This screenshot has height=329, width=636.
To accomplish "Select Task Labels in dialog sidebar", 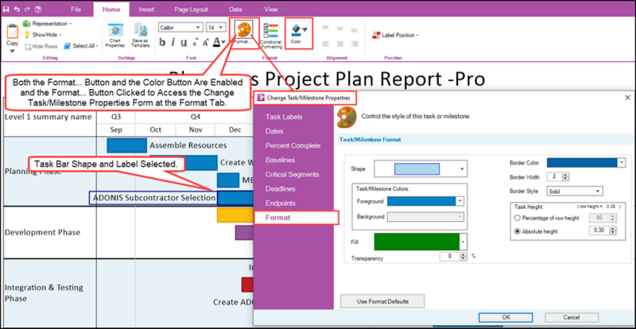I will click(284, 117).
